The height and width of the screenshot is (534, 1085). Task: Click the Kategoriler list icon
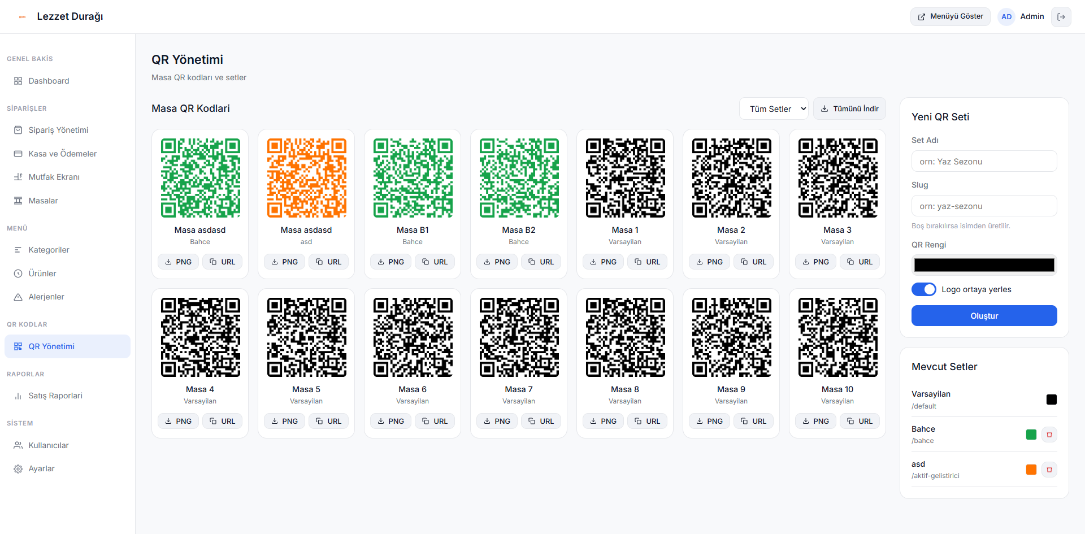click(x=18, y=250)
